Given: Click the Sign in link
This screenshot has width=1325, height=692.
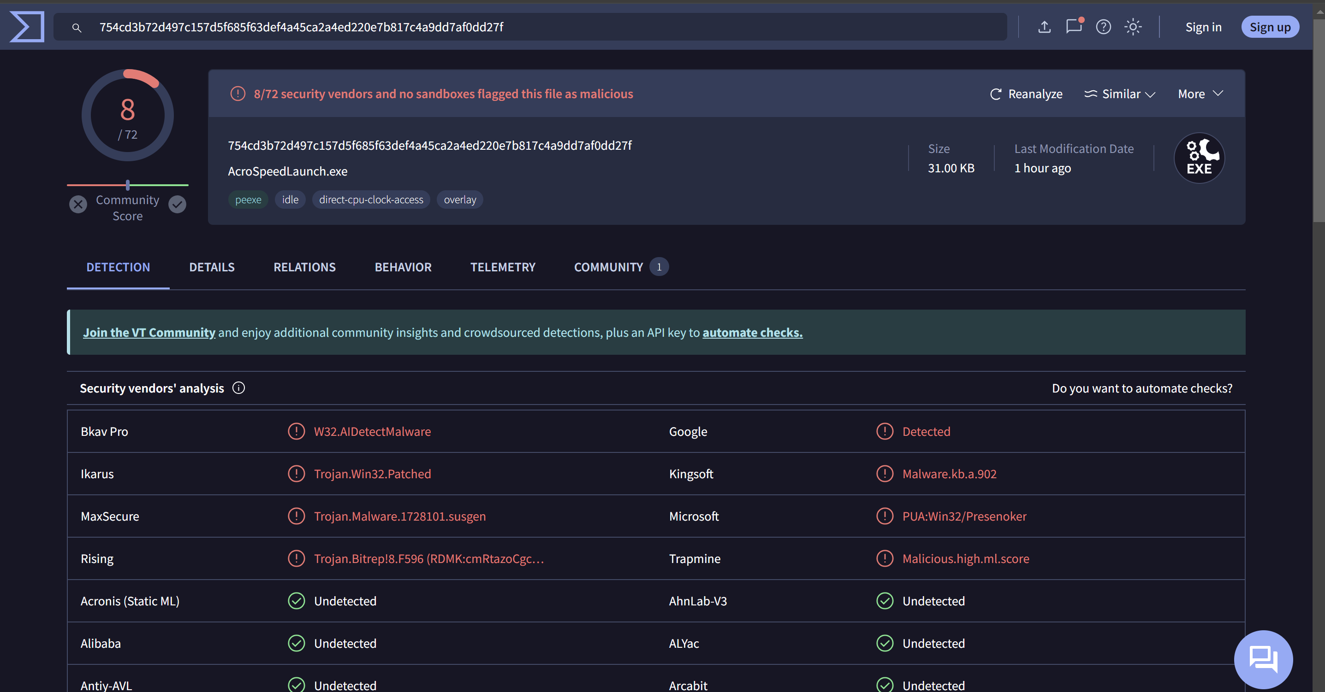Looking at the screenshot, I should pyautogui.click(x=1204, y=27).
